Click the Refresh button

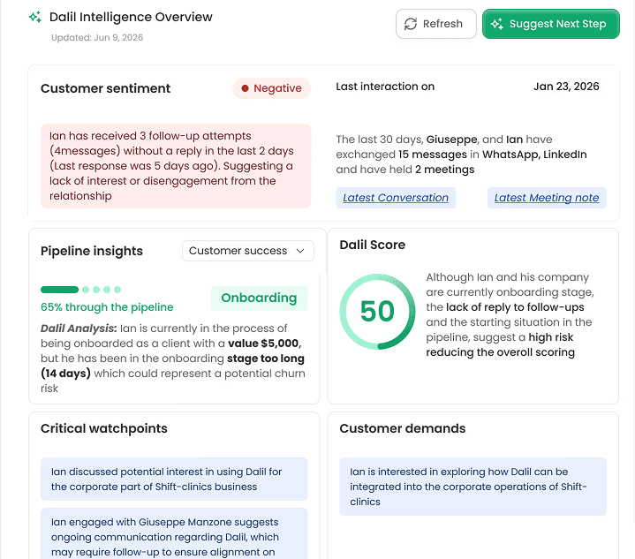pos(435,24)
